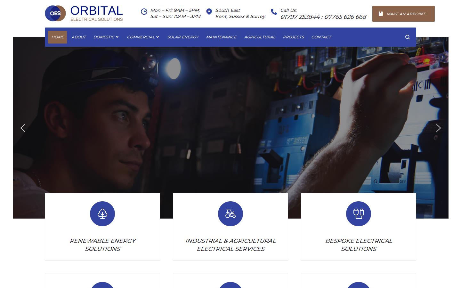This screenshot has width=461, height=288.
Task: Open search via the magnifier icon
Action: (x=408, y=37)
